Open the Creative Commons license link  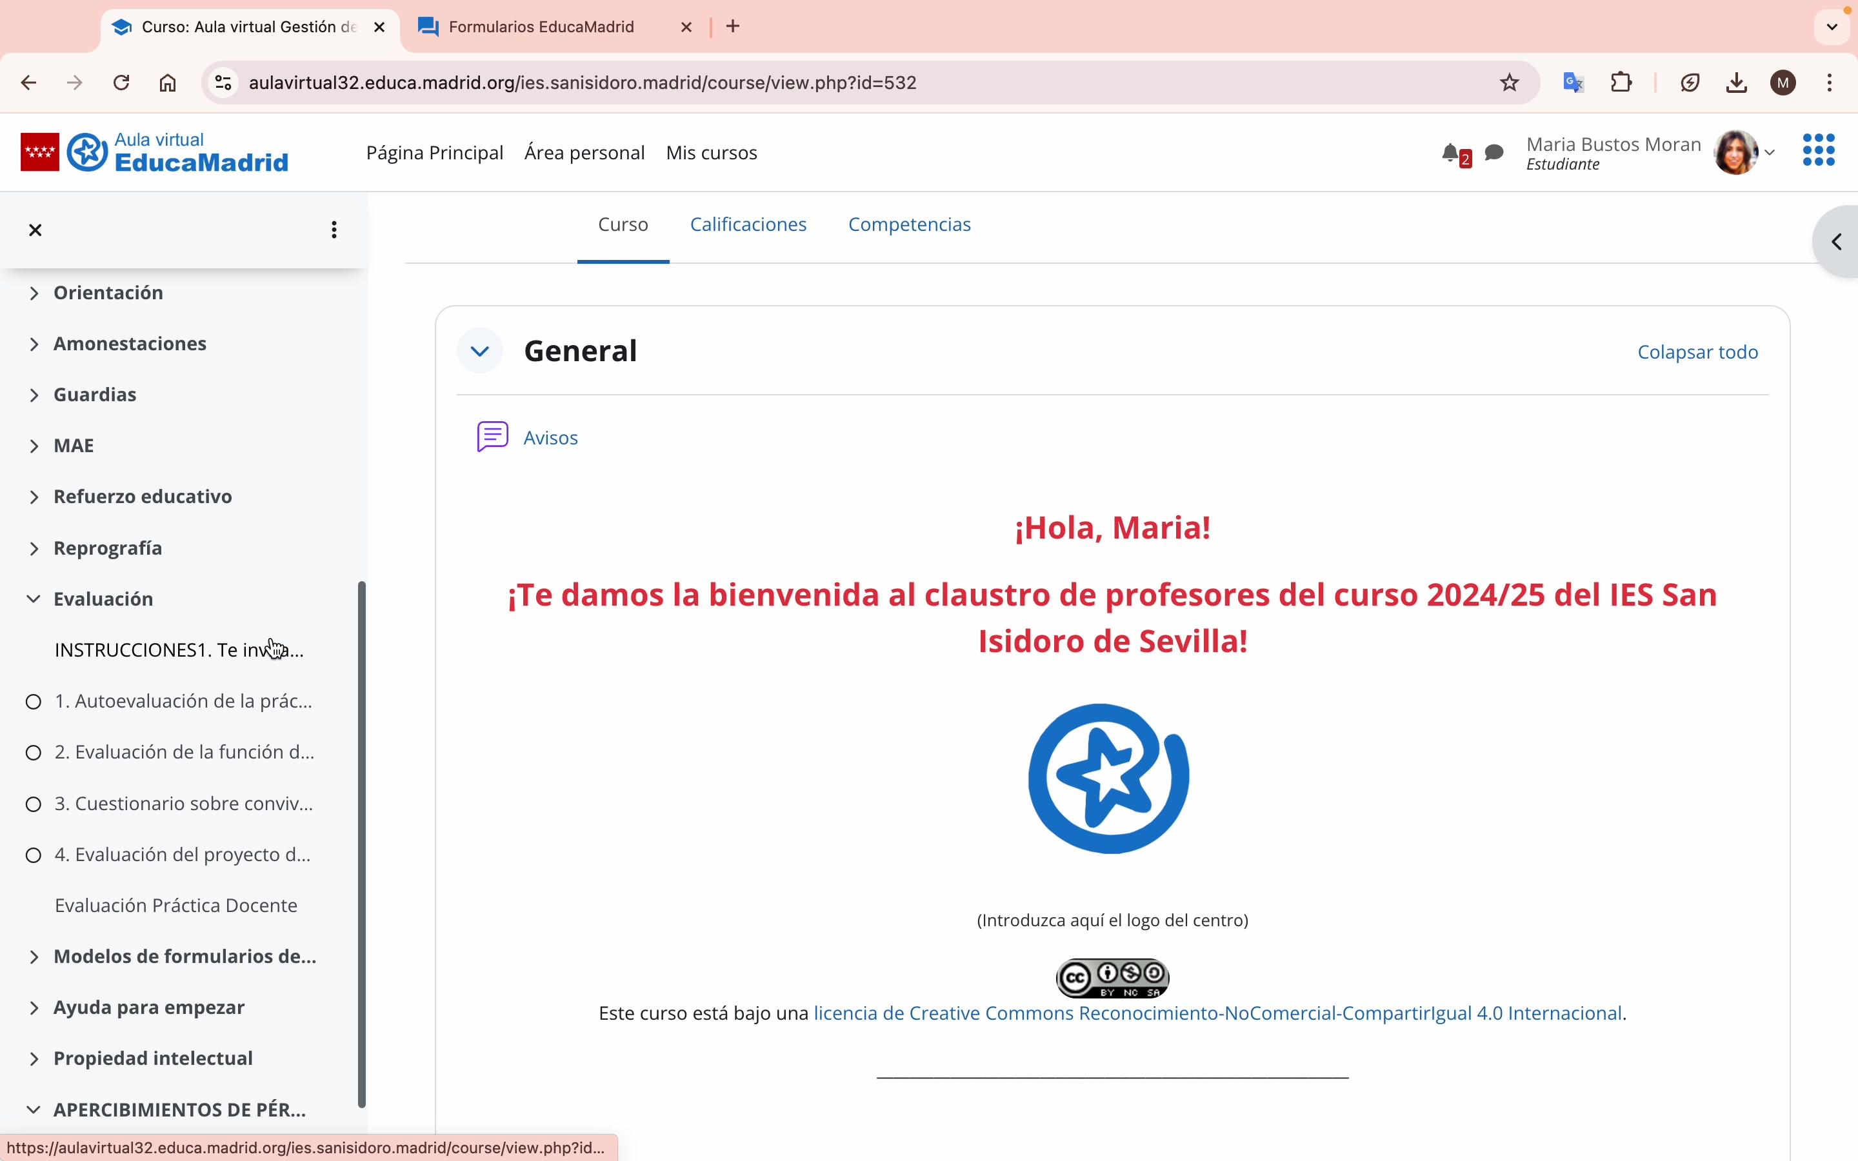(1217, 1013)
